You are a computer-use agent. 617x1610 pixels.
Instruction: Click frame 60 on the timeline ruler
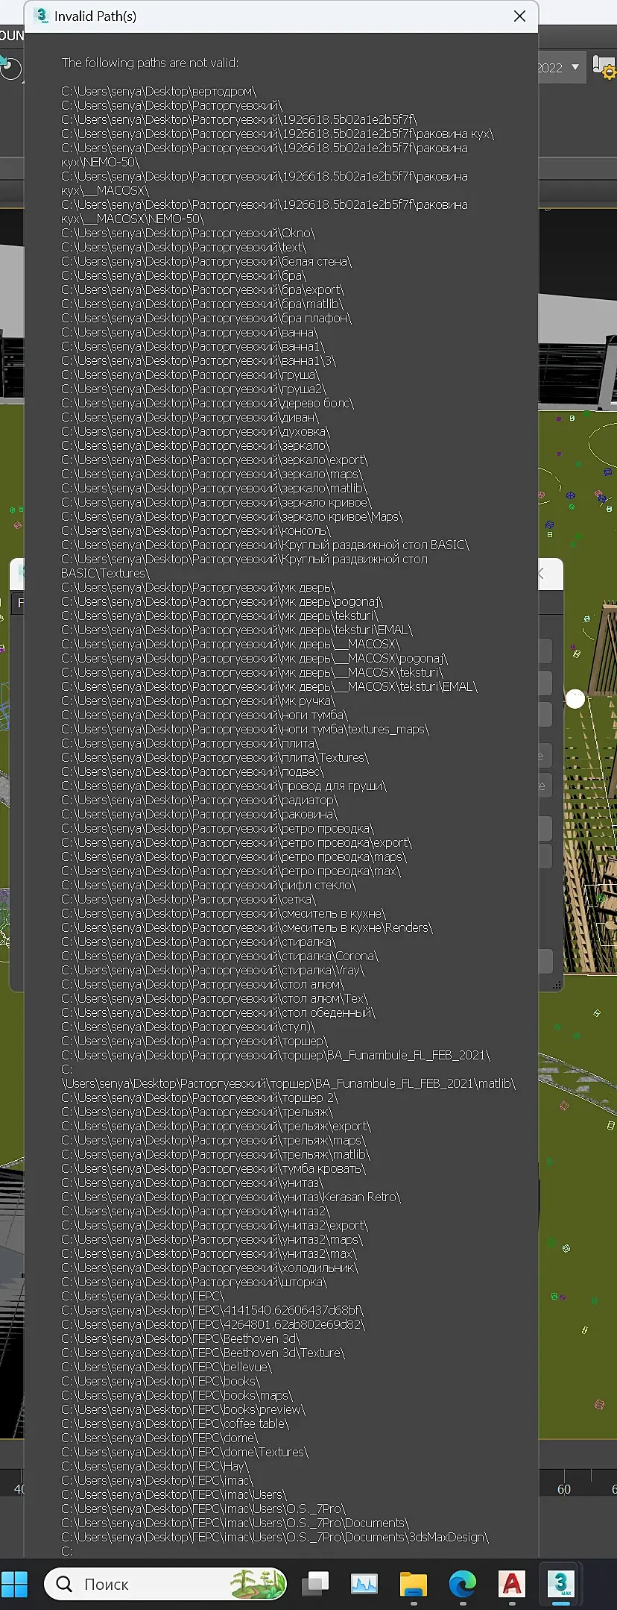coord(564,1489)
